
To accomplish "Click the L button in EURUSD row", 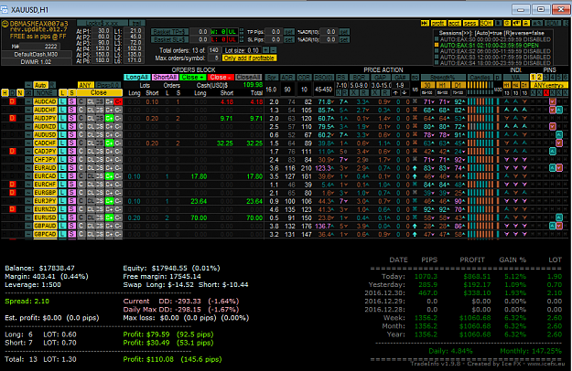I will (x=63, y=217).
